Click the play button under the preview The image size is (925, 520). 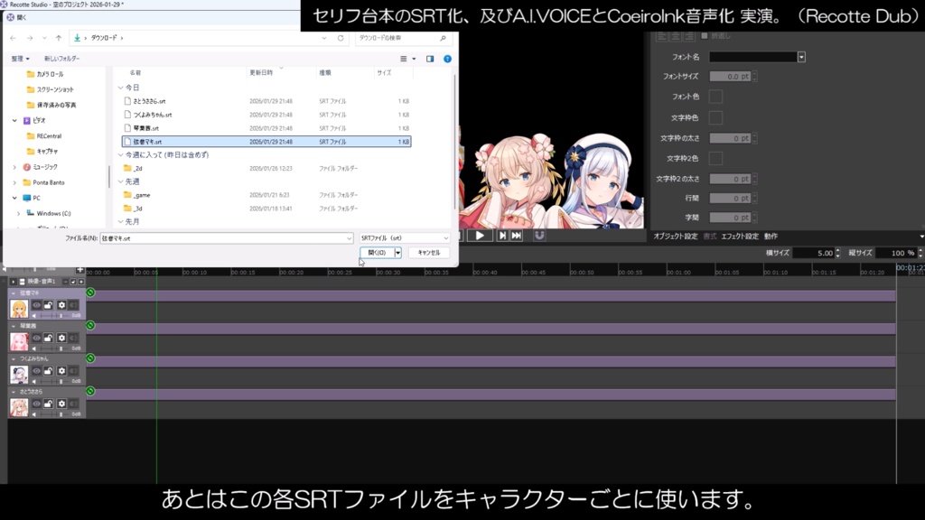pos(480,236)
